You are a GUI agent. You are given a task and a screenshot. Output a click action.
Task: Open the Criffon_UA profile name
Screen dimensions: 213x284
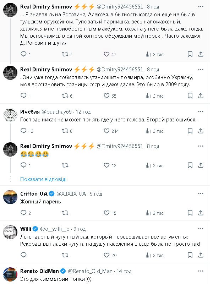coord(34,193)
